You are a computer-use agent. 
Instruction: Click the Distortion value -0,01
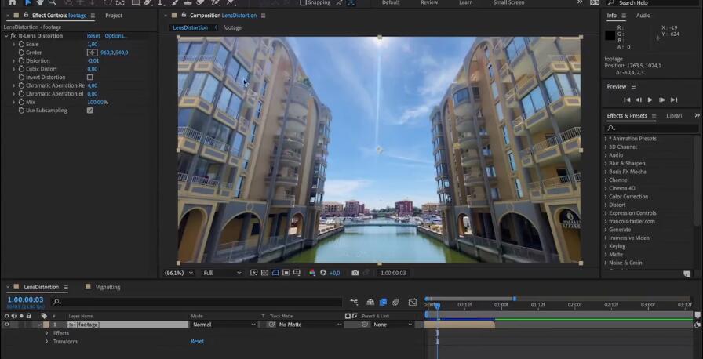(93, 61)
